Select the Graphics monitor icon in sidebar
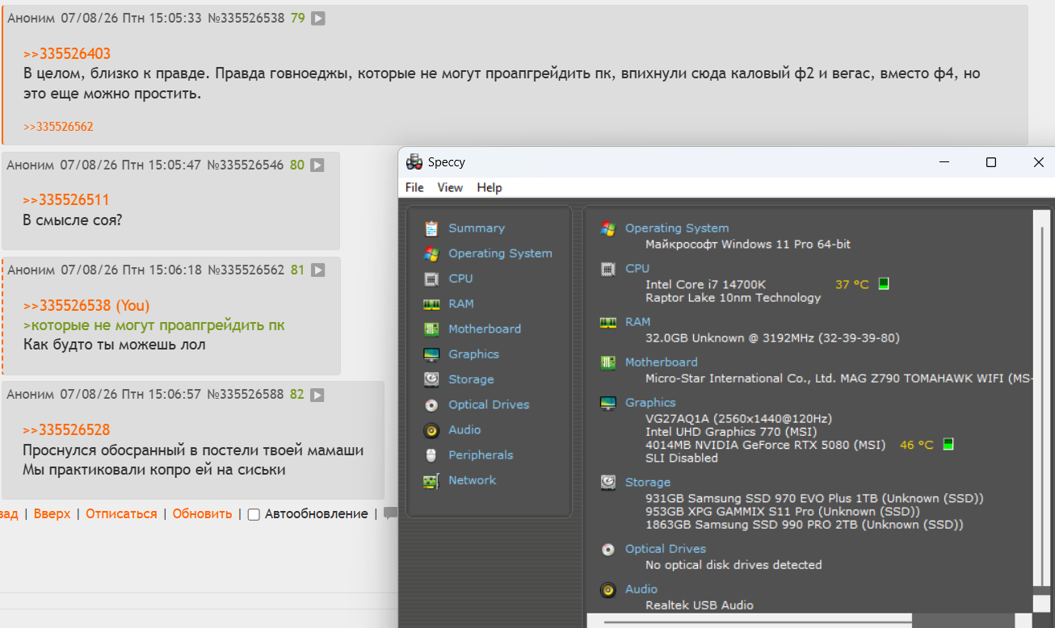Screen dimensions: 1055x628 (x=432, y=354)
